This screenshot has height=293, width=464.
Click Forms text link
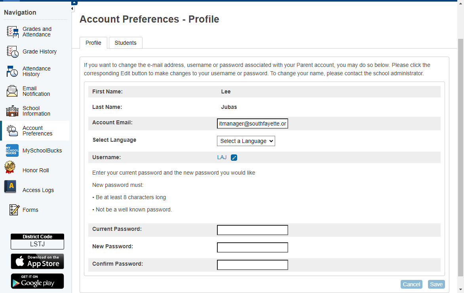coord(30,210)
